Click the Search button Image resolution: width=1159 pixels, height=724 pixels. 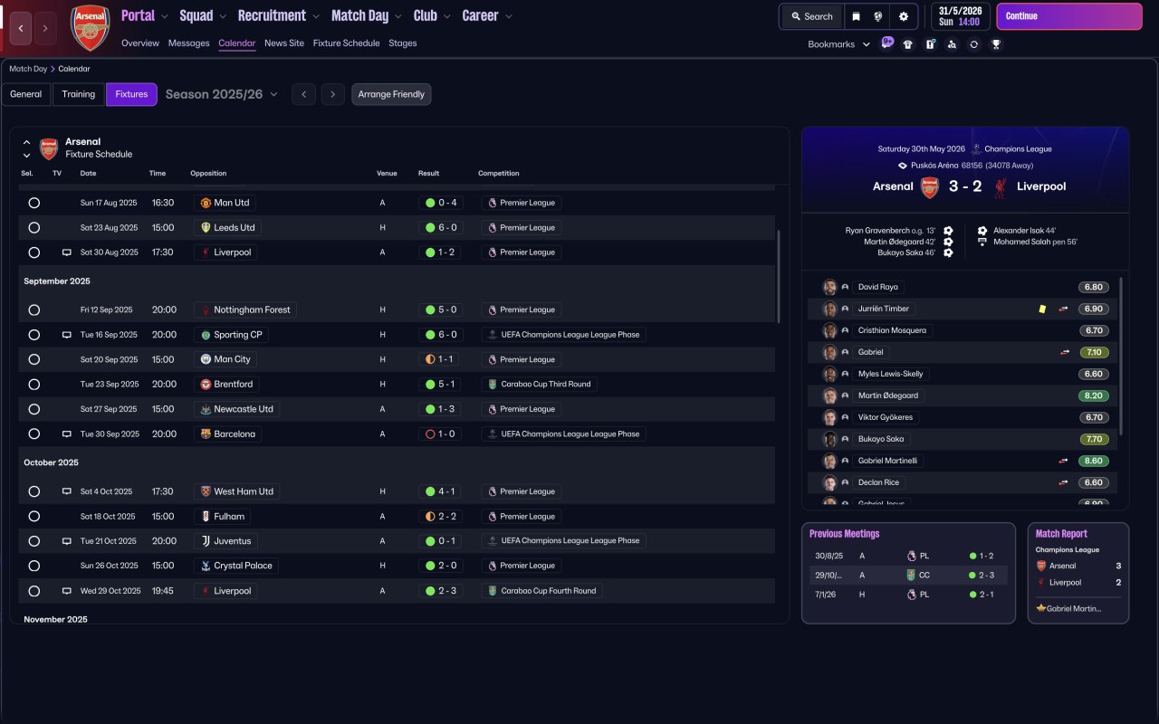pos(811,16)
